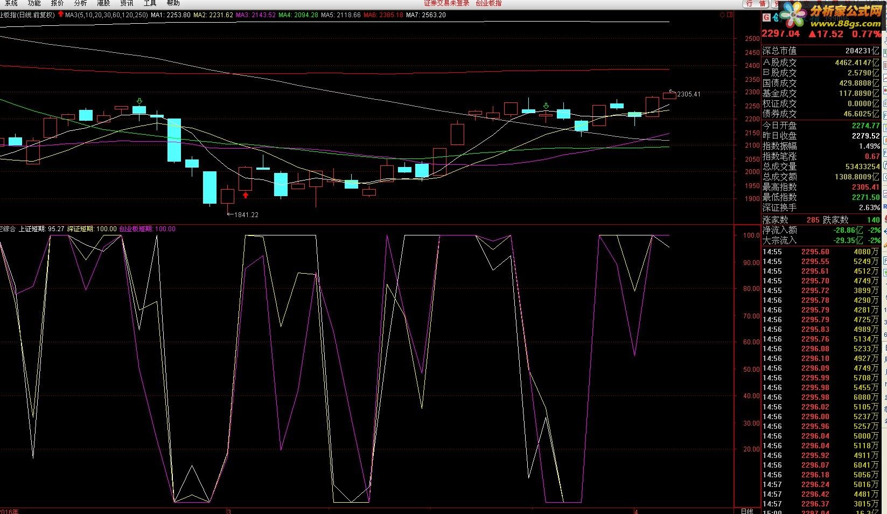Click the MA7: 2563.20 value
The height and width of the screenshot is (514, 887).
pos(426,15)
